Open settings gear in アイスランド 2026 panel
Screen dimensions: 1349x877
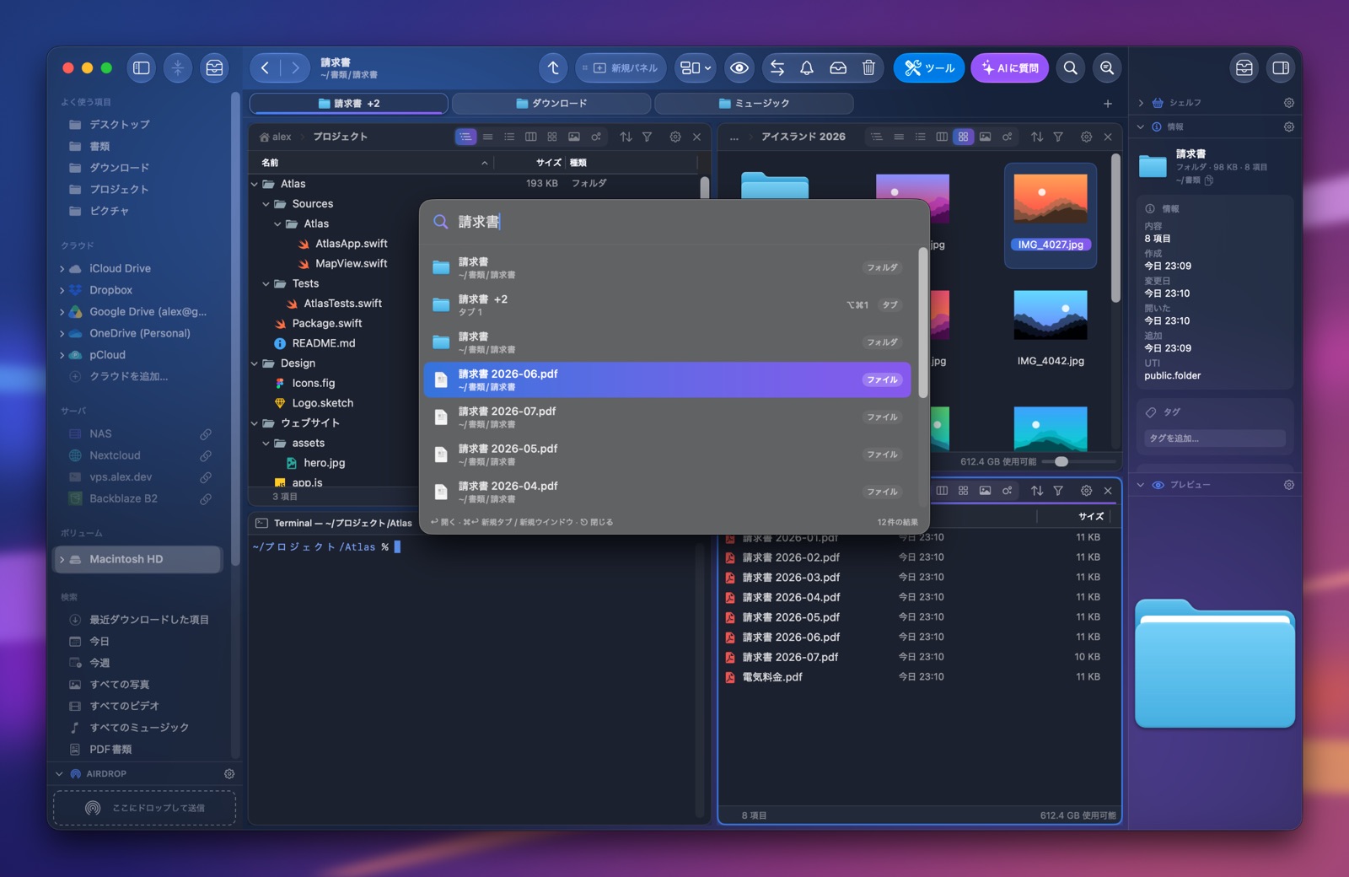(x=1086, y=137)
